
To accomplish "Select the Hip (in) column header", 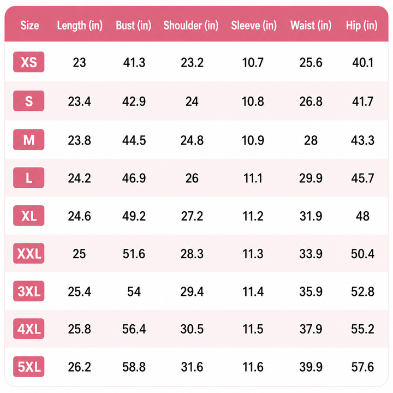I will (x=362, y=26).
